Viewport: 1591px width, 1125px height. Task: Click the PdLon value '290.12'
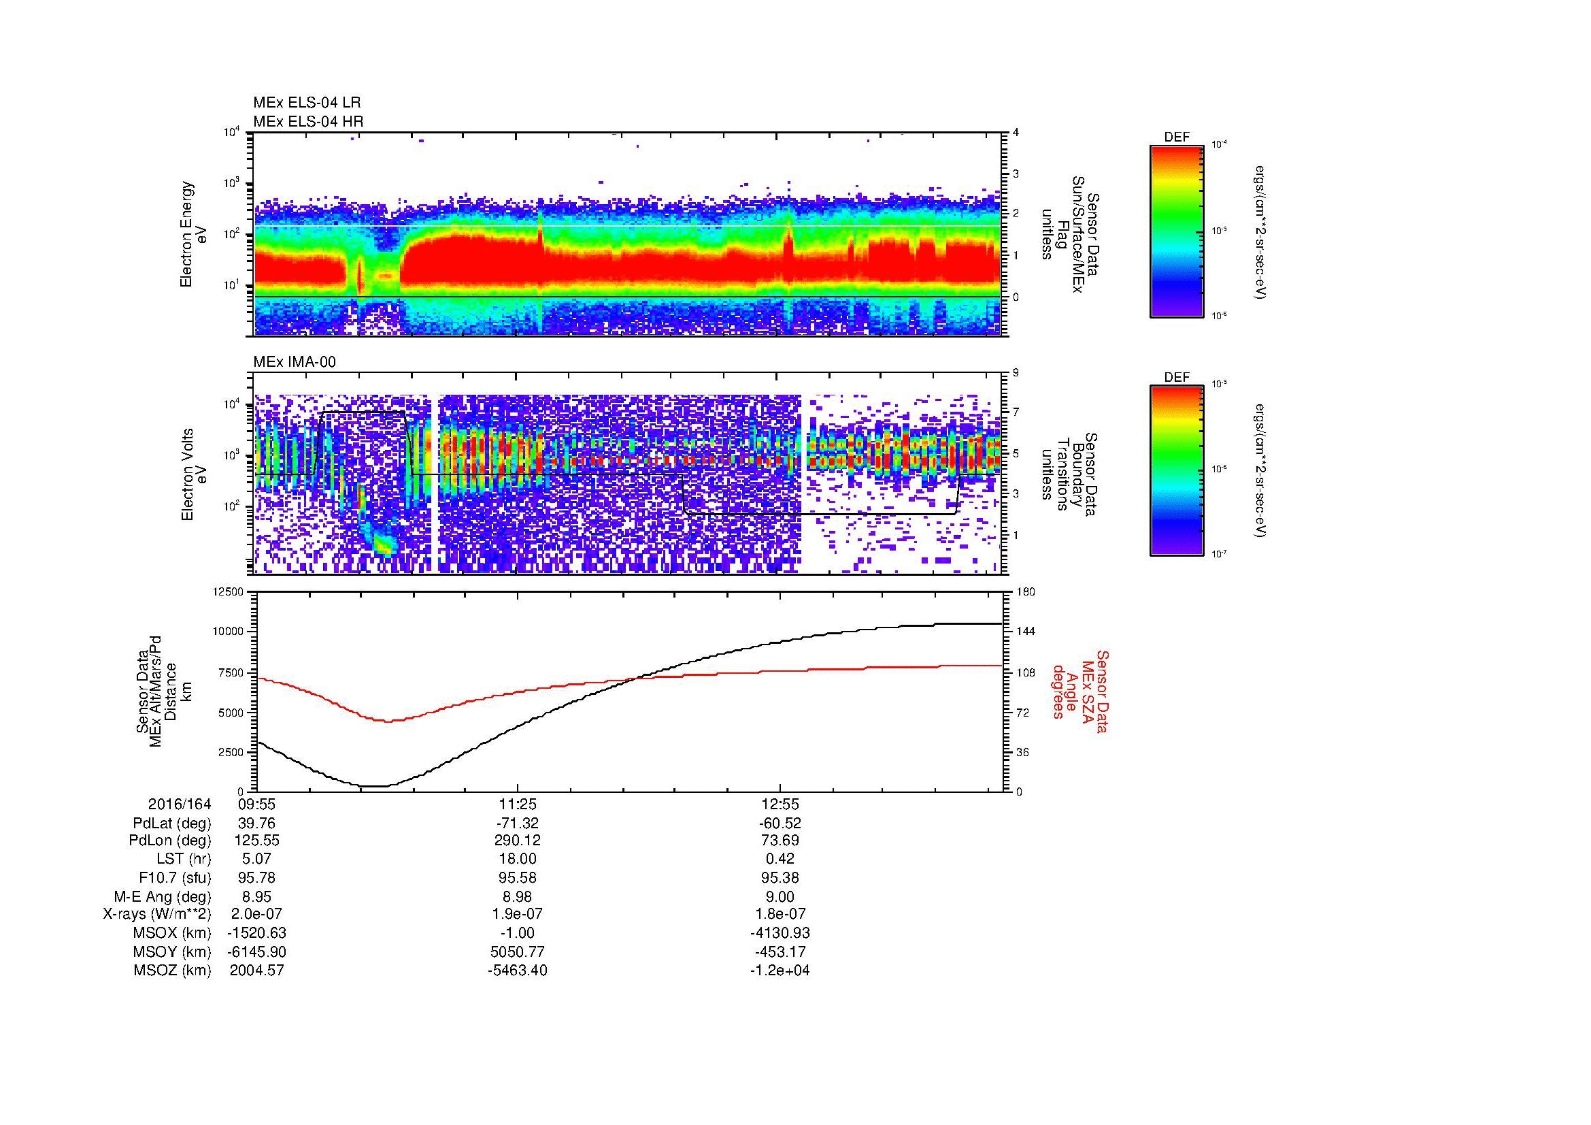[518, 841]
